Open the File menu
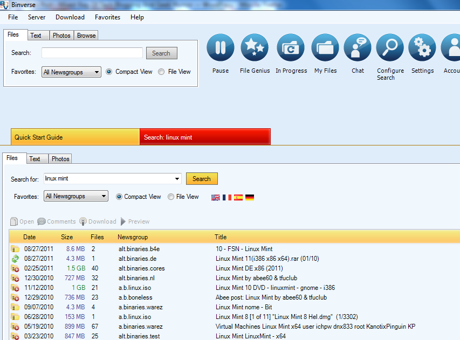This screenshot has height=340, width=460. coord(13,17)
